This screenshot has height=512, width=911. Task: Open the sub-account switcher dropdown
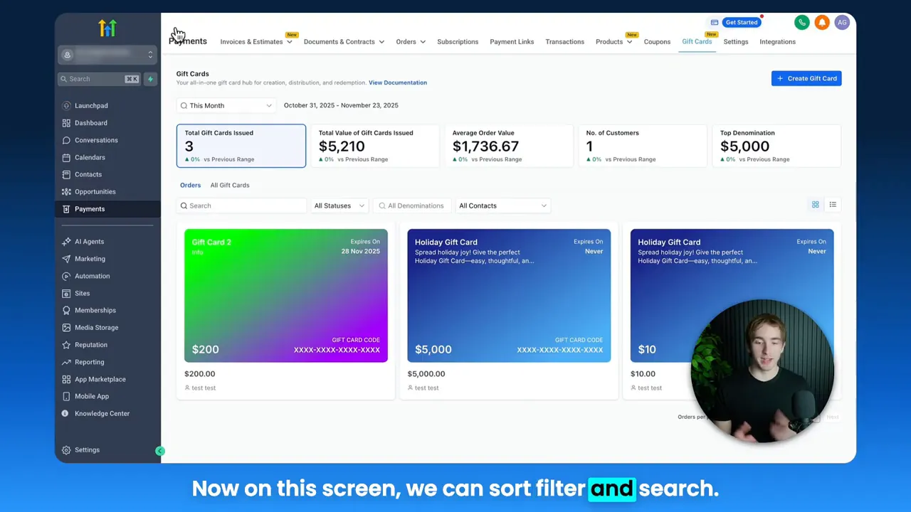pos(108,55)
